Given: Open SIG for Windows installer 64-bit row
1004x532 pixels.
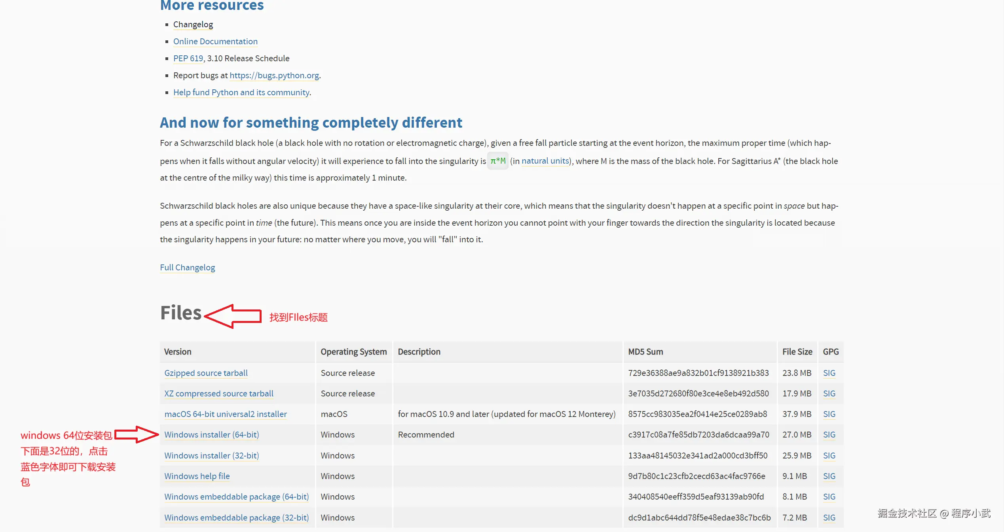Looking at the screenshot, I should click(x=829, y=435).
